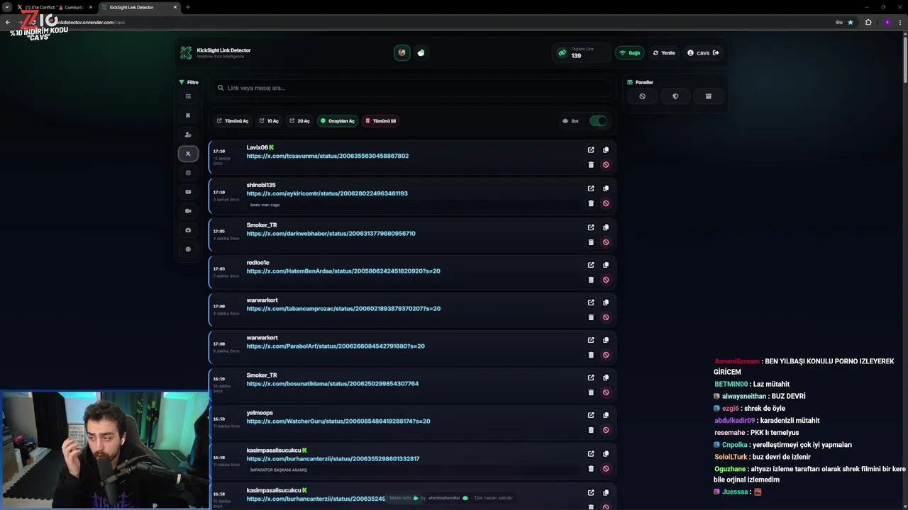The image size is (908, 510).
Task: Block user Lavix06
Action: (606, 165)
